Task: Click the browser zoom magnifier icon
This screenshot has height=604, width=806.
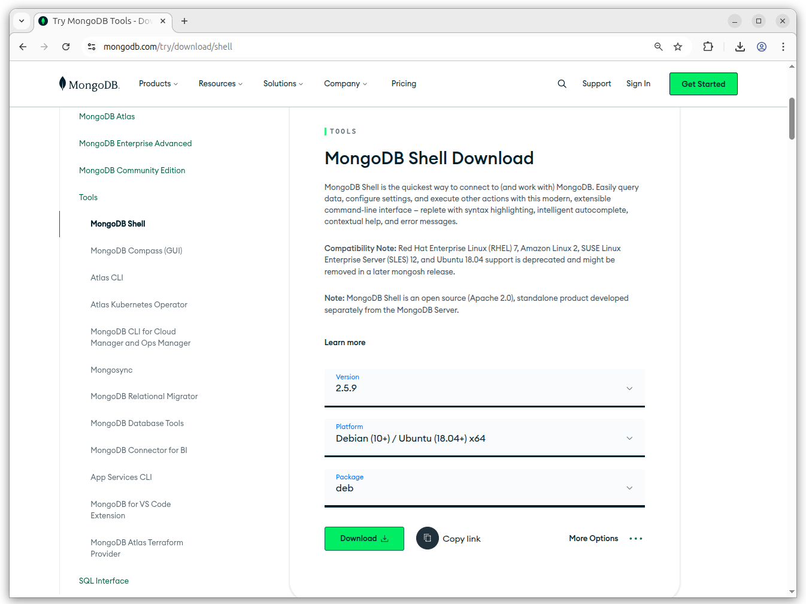Action: point(658,47)
